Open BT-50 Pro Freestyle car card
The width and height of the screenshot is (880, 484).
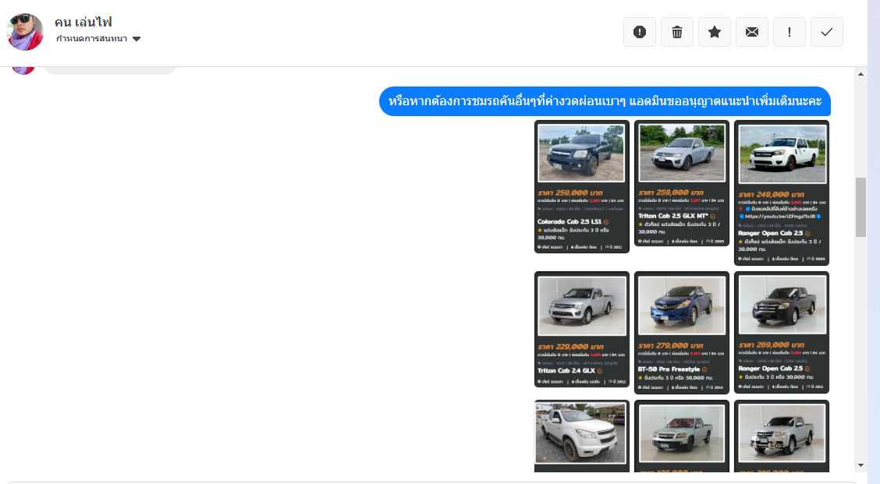coord(681,333)
